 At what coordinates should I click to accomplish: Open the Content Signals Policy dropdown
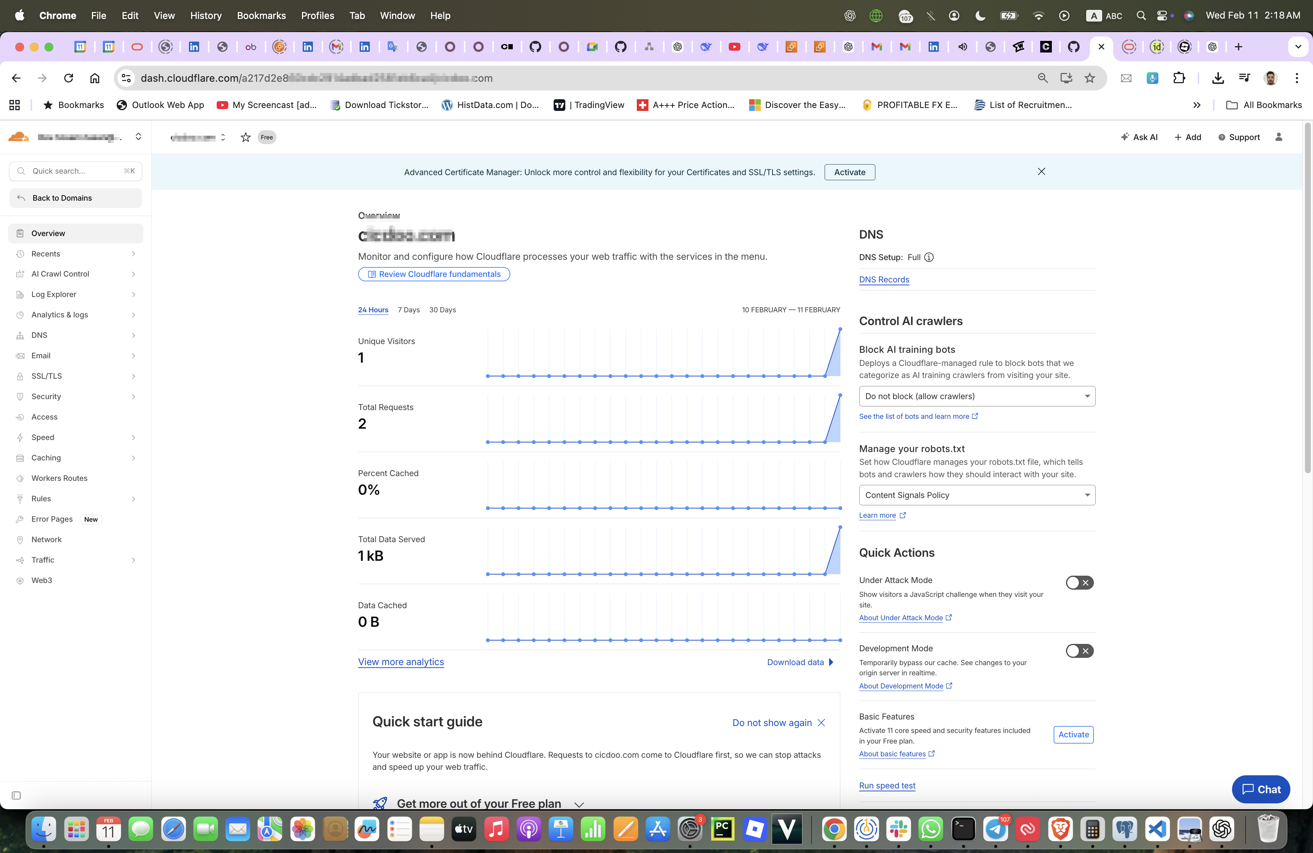click(976, 495)
